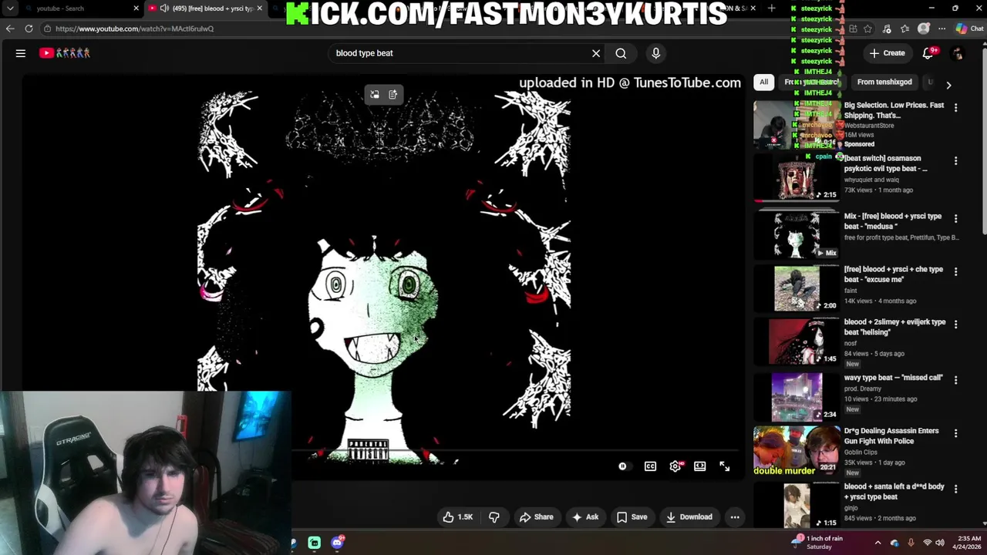Close the '(495) [free] bleood + yrsci' tab
Screen dimensions: 987x555
point(259,8)
